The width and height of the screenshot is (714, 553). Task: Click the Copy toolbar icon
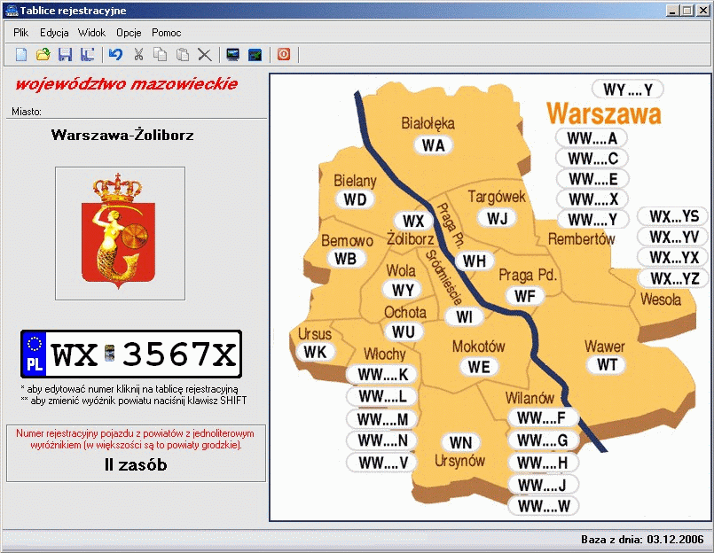(161, 55)
